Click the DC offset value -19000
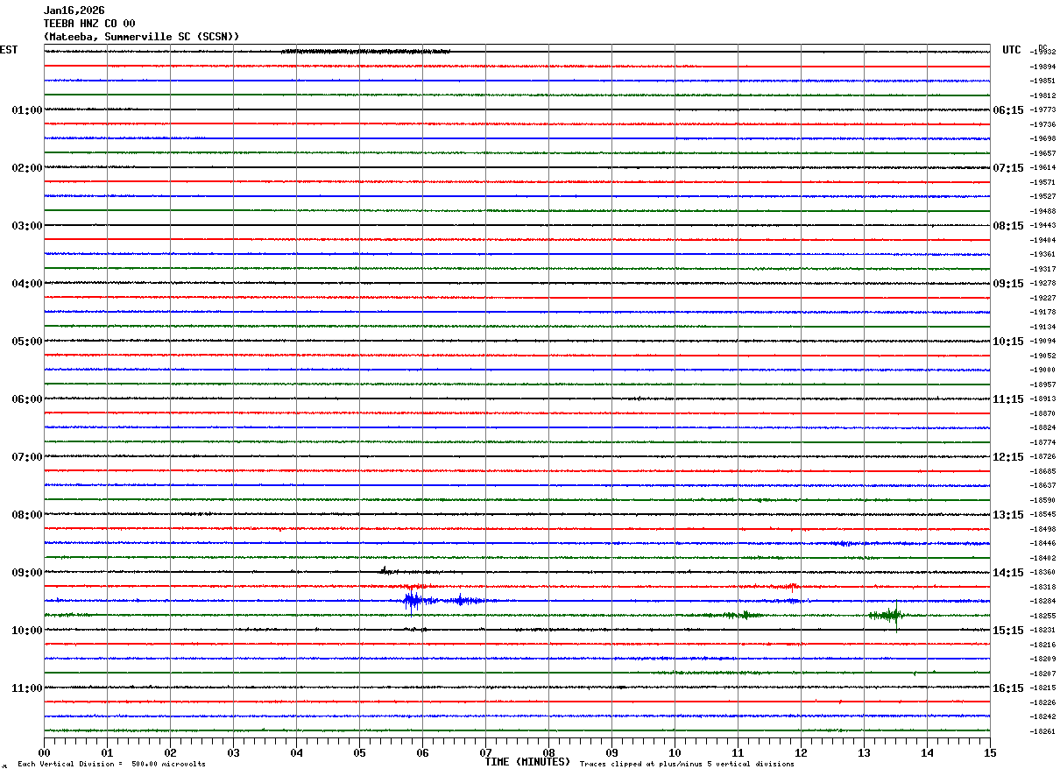Screen dimensions: 1060x776 pos(1043,370)
